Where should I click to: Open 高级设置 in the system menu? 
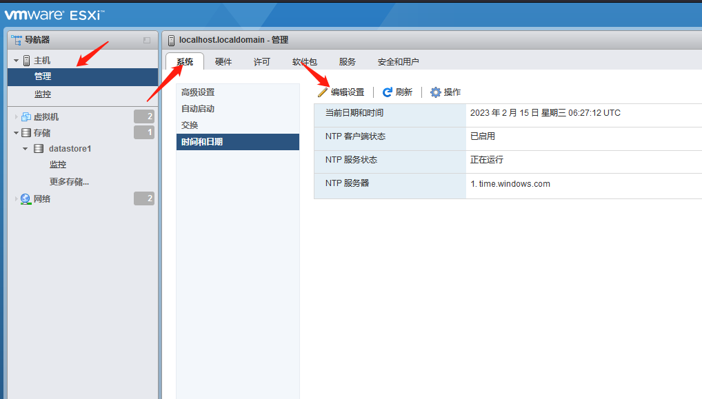pyautogui.click(x=238, y=92)
